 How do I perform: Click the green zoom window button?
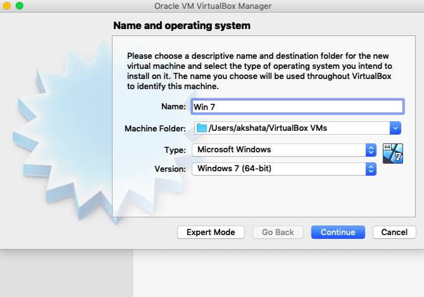(20, 6)
